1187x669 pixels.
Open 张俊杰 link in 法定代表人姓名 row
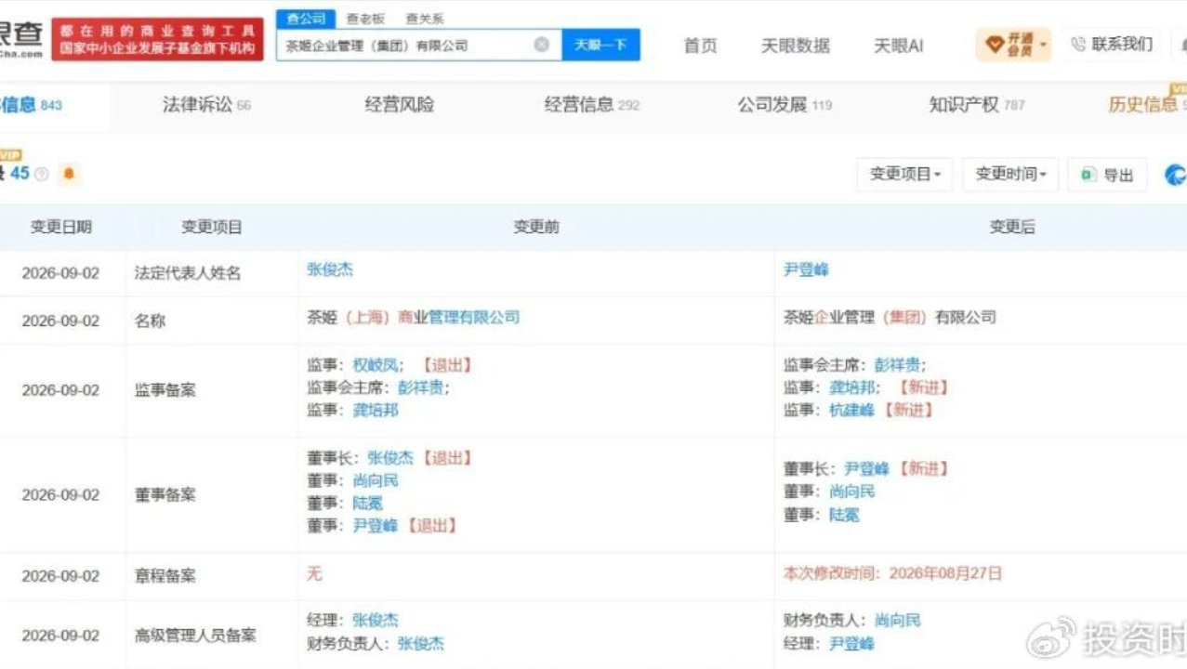coord(330,269)
